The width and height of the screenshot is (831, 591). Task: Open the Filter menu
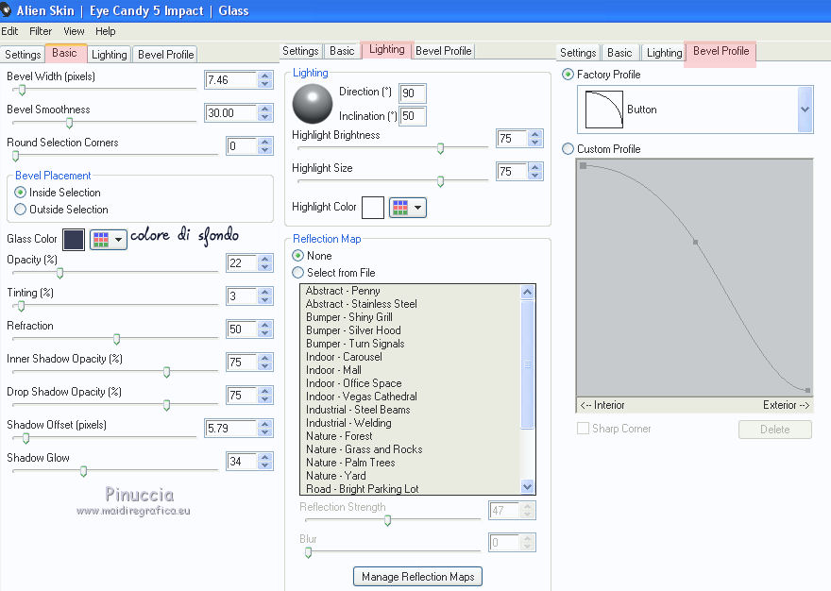41,31
